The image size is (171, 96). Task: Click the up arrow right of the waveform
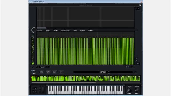[137, 58]
